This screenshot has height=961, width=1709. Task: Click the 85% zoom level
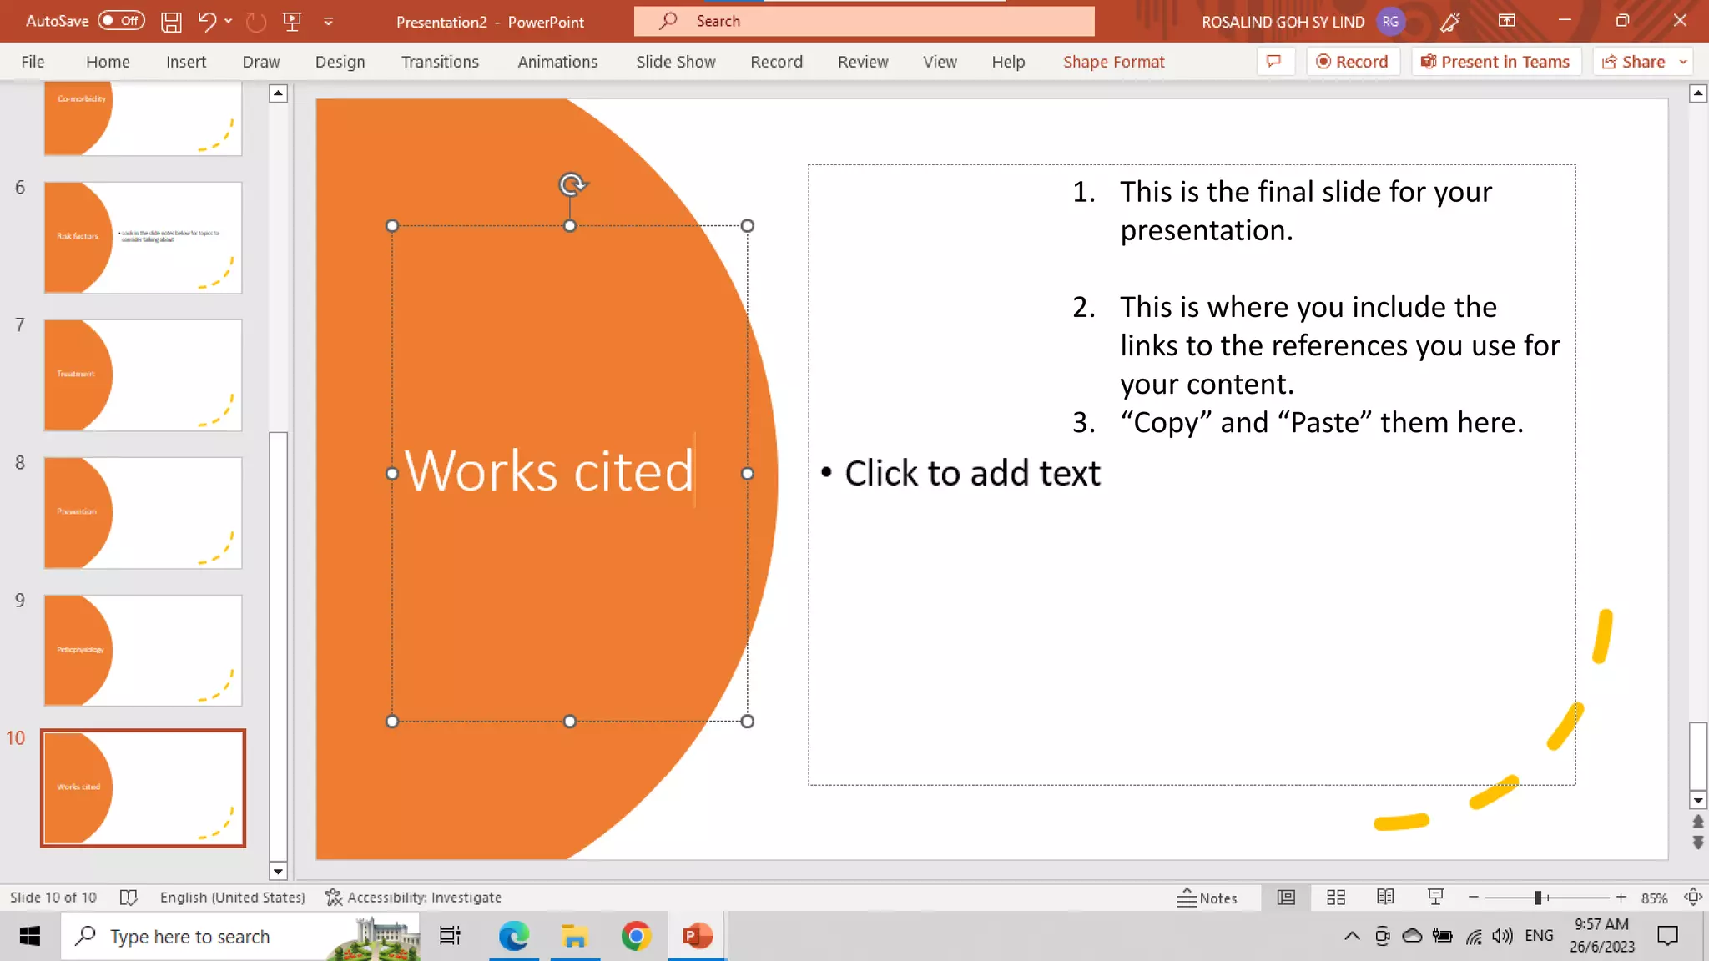[1654, 898]
